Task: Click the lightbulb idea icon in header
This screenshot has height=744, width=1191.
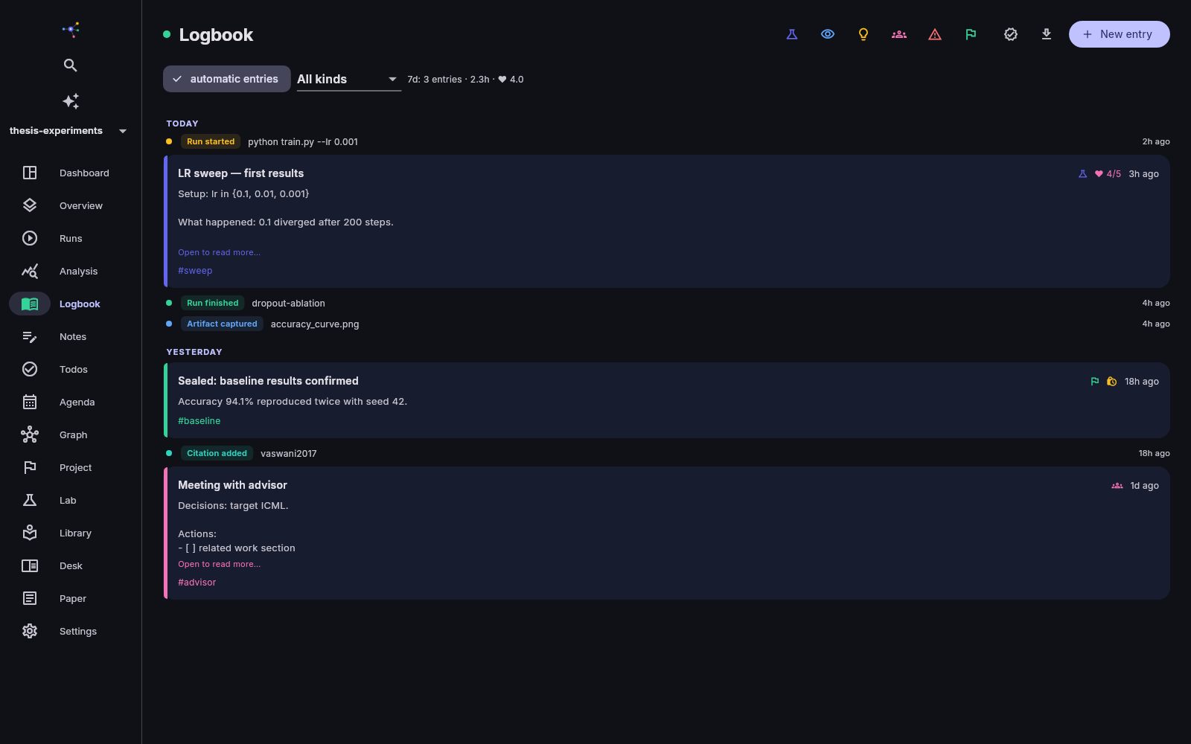Action: pyautogui.click(x=863, y=34)
